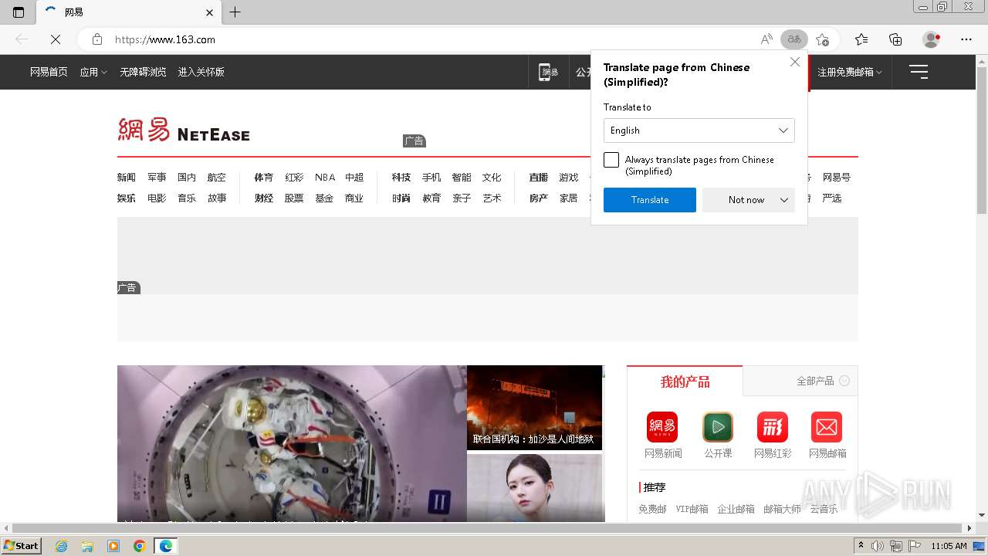Open 科技 navigation section
This screenshot has width=988, height=556.
point(401,178)
